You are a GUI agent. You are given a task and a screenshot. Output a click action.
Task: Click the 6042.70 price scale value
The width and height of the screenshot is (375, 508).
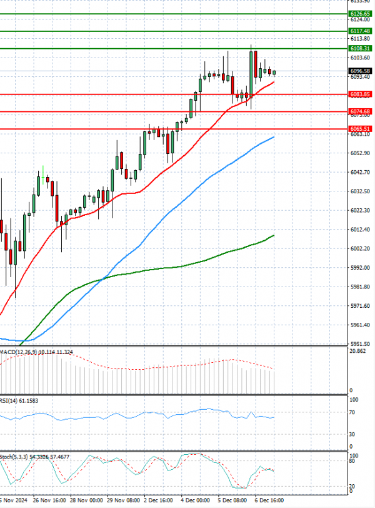(360, 173)
